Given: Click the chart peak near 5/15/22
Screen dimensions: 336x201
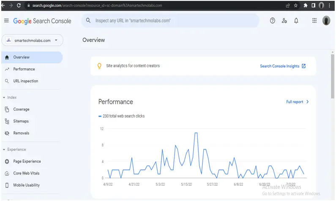Looking at the screenshot, I should 196,133.
